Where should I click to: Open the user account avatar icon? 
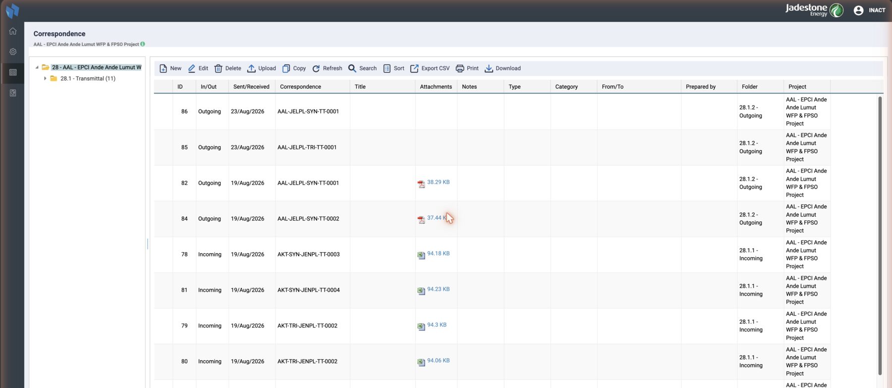[x=858, y=10]
